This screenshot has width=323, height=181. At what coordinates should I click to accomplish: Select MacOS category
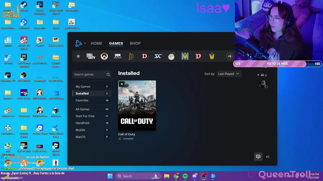[x=92, y=137]
